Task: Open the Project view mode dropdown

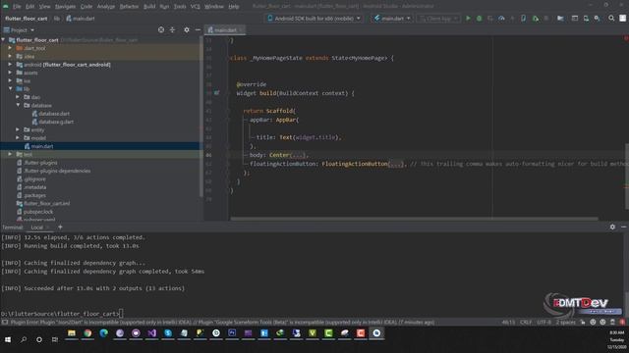Action: [x=19, y=30]
